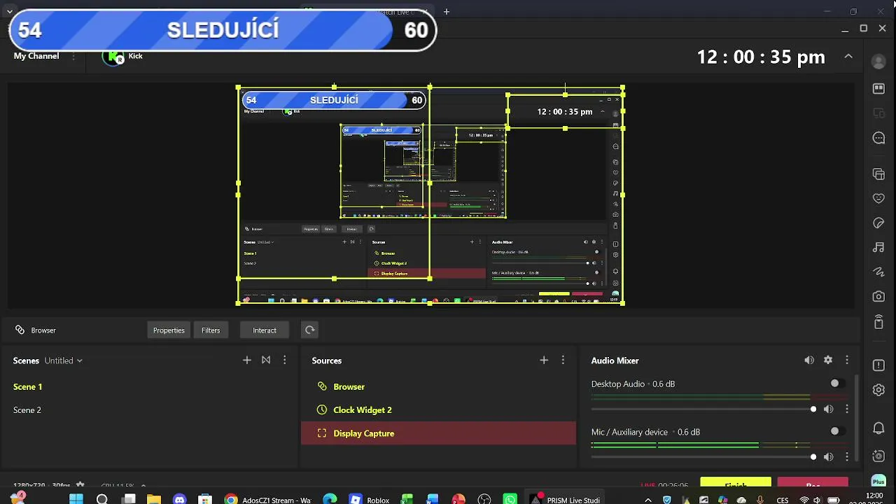Collapse the top channel bar with chevron
896x504 pixels.
(848, 56)
